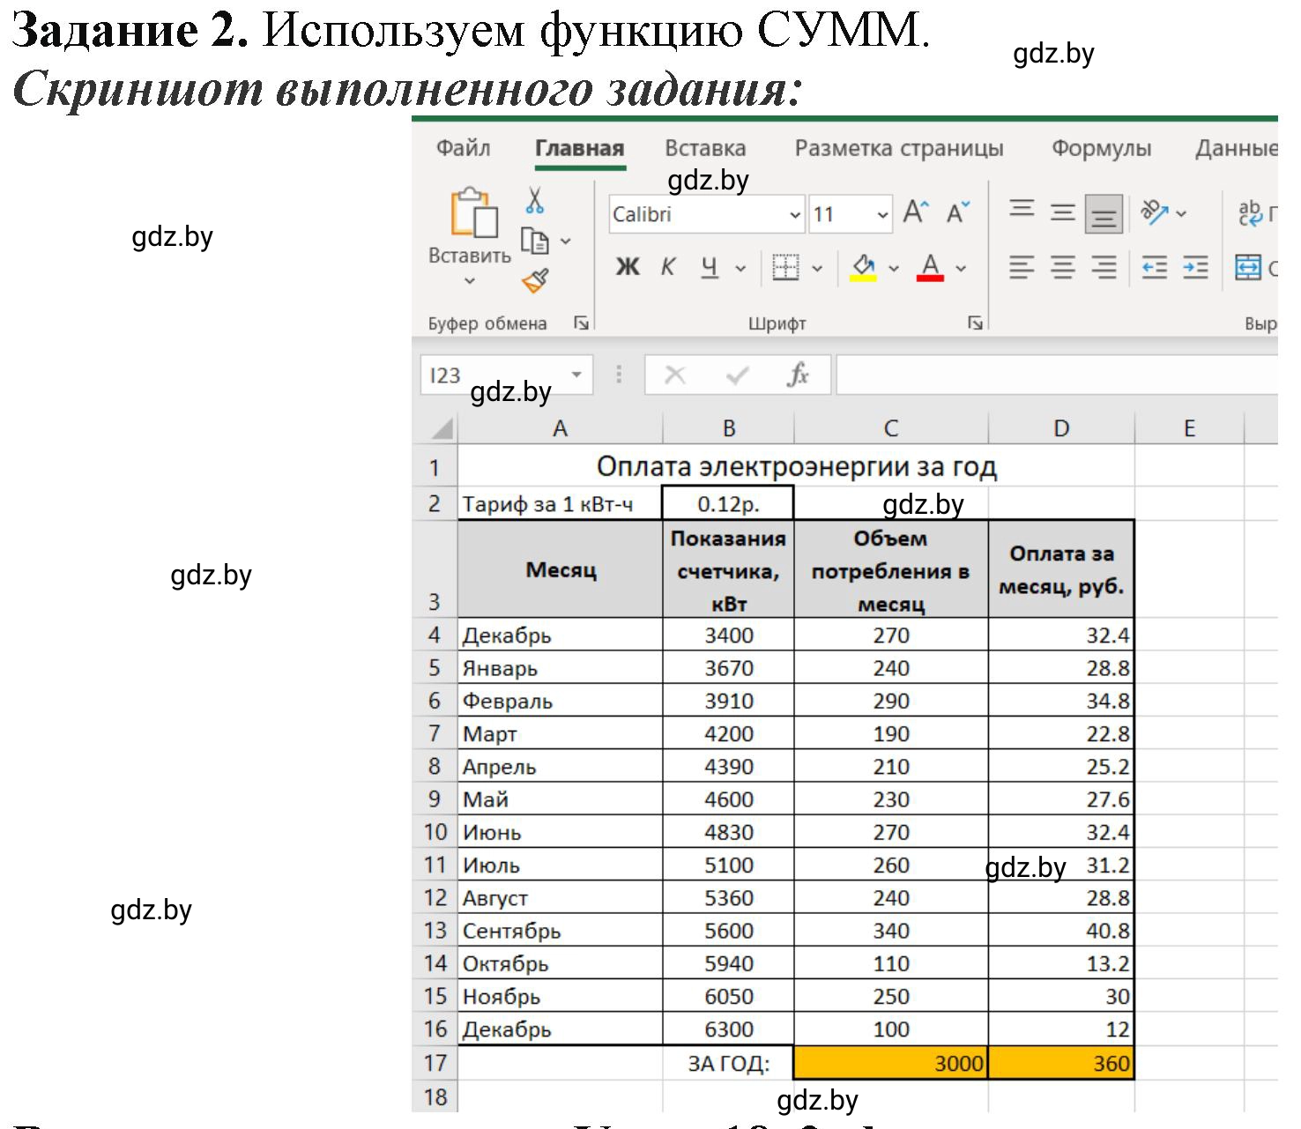Select the Format Painter brush icon
This screenshot has height=1129, width=1301.
coord(535,280)
